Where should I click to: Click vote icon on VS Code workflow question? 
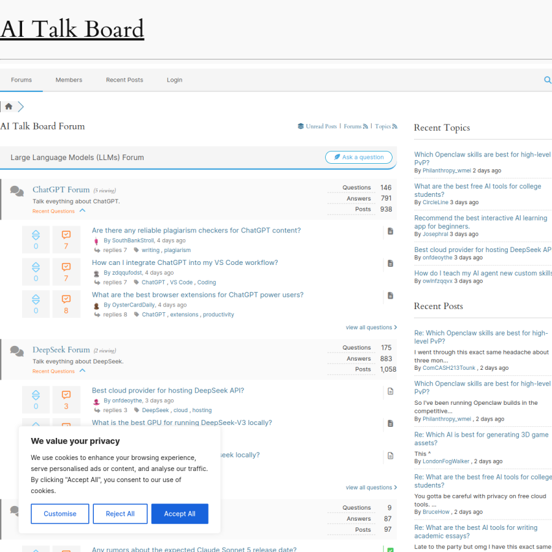point(36,267)
